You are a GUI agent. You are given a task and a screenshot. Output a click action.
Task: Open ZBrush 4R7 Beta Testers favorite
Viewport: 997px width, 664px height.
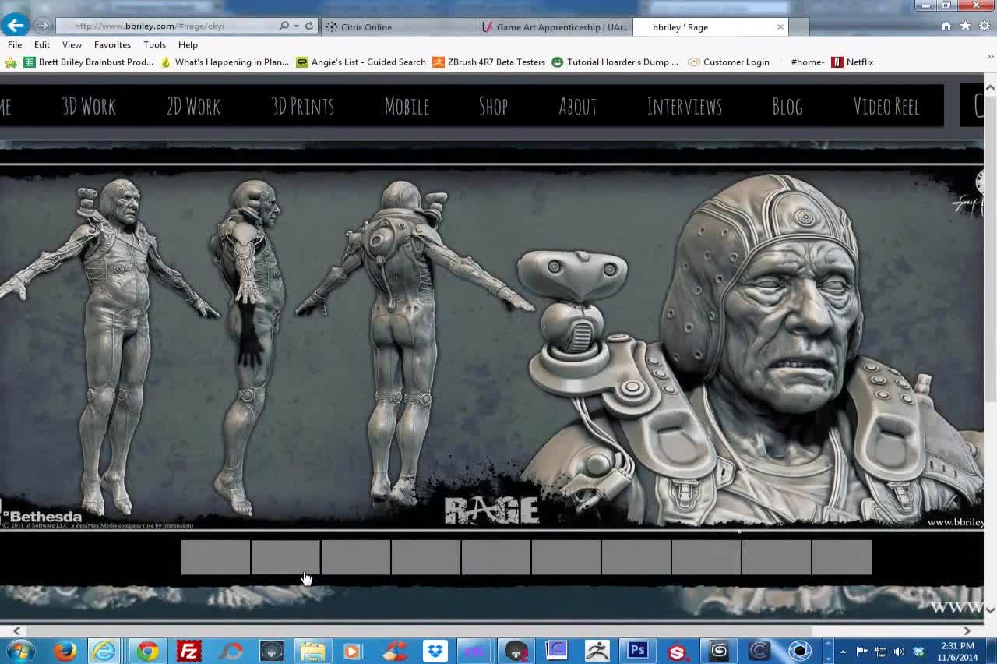tap(489, 62)
